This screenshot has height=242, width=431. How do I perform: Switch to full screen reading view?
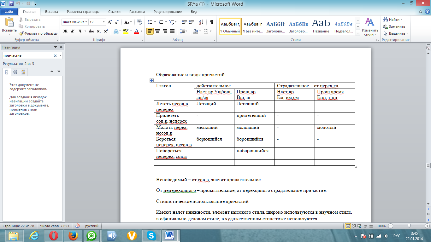pos(354,226)
